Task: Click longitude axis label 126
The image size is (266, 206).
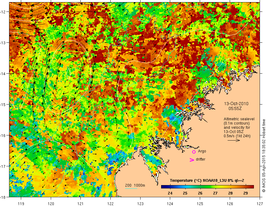Action: tap(230, 204)
